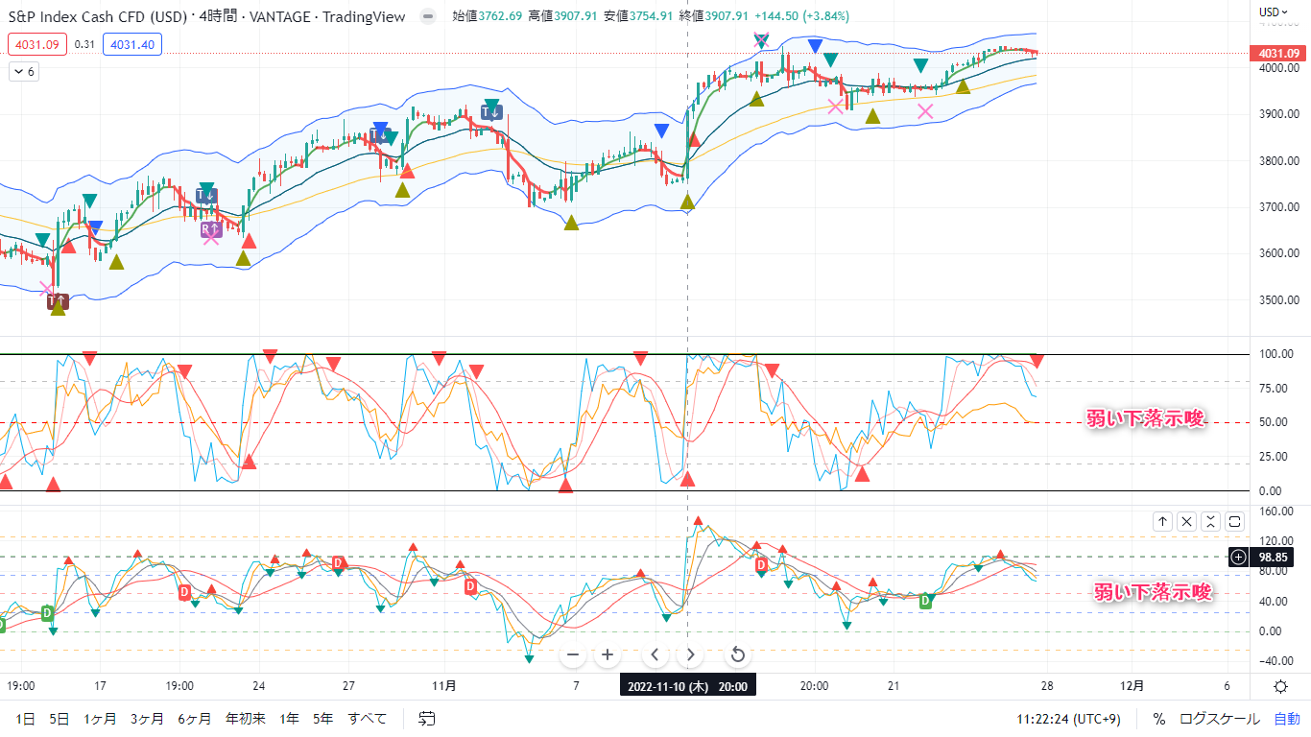Click the red sell price 4031.09 button
This screenshot has height=737, width=1311.
pyautogui.click(x=37, y=43)
